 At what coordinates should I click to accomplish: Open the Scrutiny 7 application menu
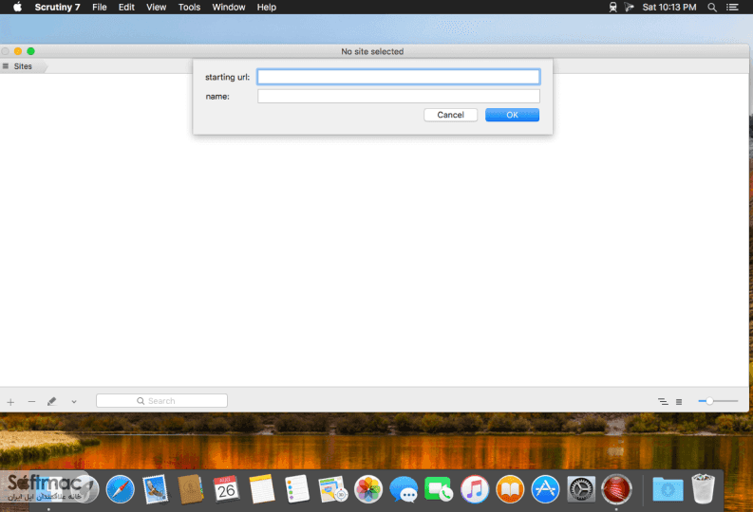click(57, 8)
